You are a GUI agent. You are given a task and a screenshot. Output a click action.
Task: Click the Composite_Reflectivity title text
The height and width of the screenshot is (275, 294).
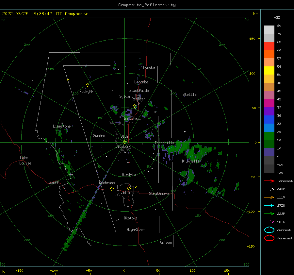147,5
